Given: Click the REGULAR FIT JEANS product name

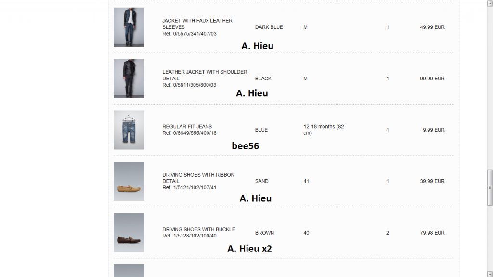Looking at the screenshot, I should click(x=187, y=127).
